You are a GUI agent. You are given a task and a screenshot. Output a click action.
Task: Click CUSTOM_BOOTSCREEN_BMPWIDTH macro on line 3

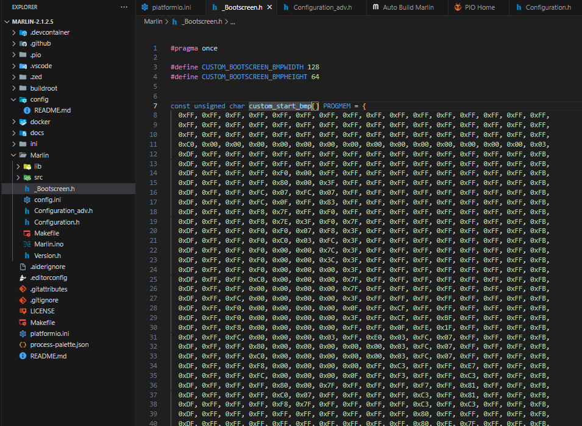(x=252, y=67)
